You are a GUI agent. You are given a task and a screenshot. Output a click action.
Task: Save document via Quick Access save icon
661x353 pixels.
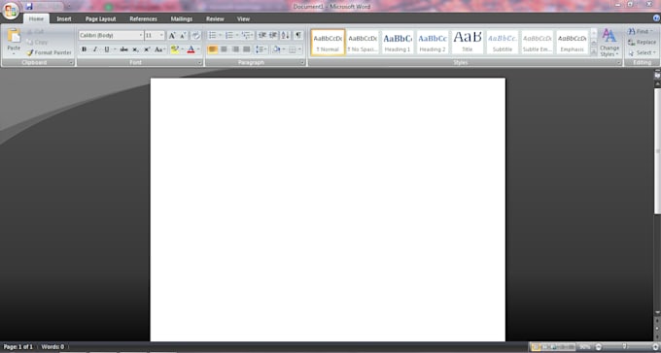pyautogui.click(x=28, y=7)
